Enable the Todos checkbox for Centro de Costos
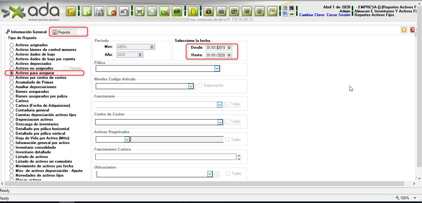Viewport: 422px width, 203px height. (227, 121)
